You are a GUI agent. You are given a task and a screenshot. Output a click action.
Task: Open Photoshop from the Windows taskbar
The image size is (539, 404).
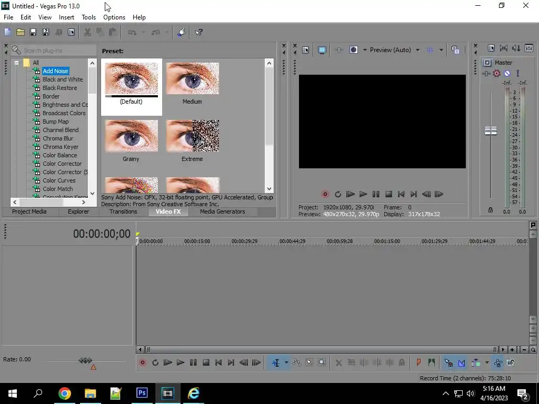click(x=142, y=393)
